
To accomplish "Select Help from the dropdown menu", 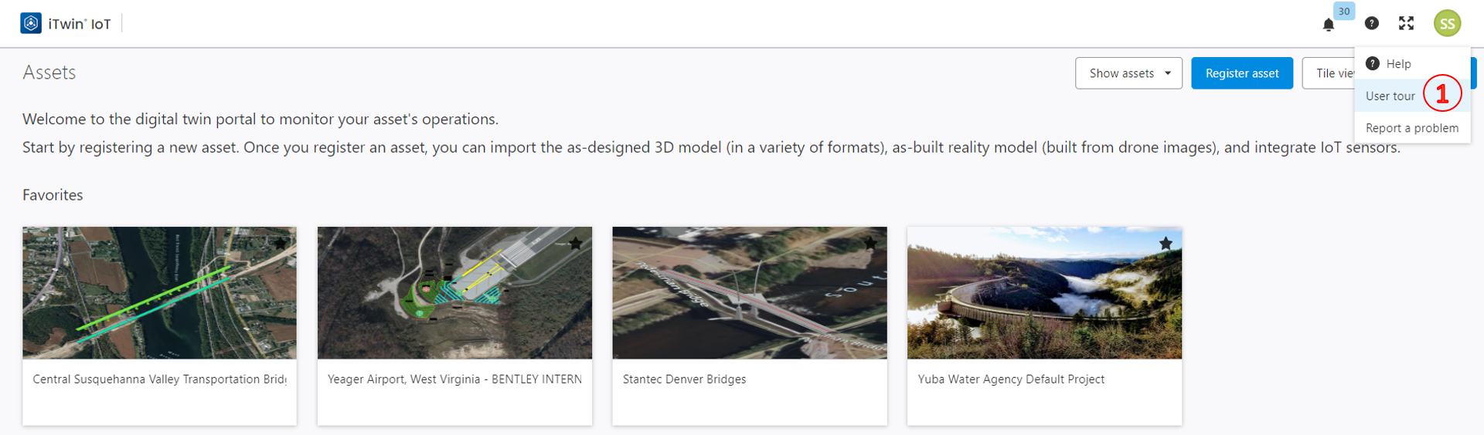I will (x=1397, y=64).
